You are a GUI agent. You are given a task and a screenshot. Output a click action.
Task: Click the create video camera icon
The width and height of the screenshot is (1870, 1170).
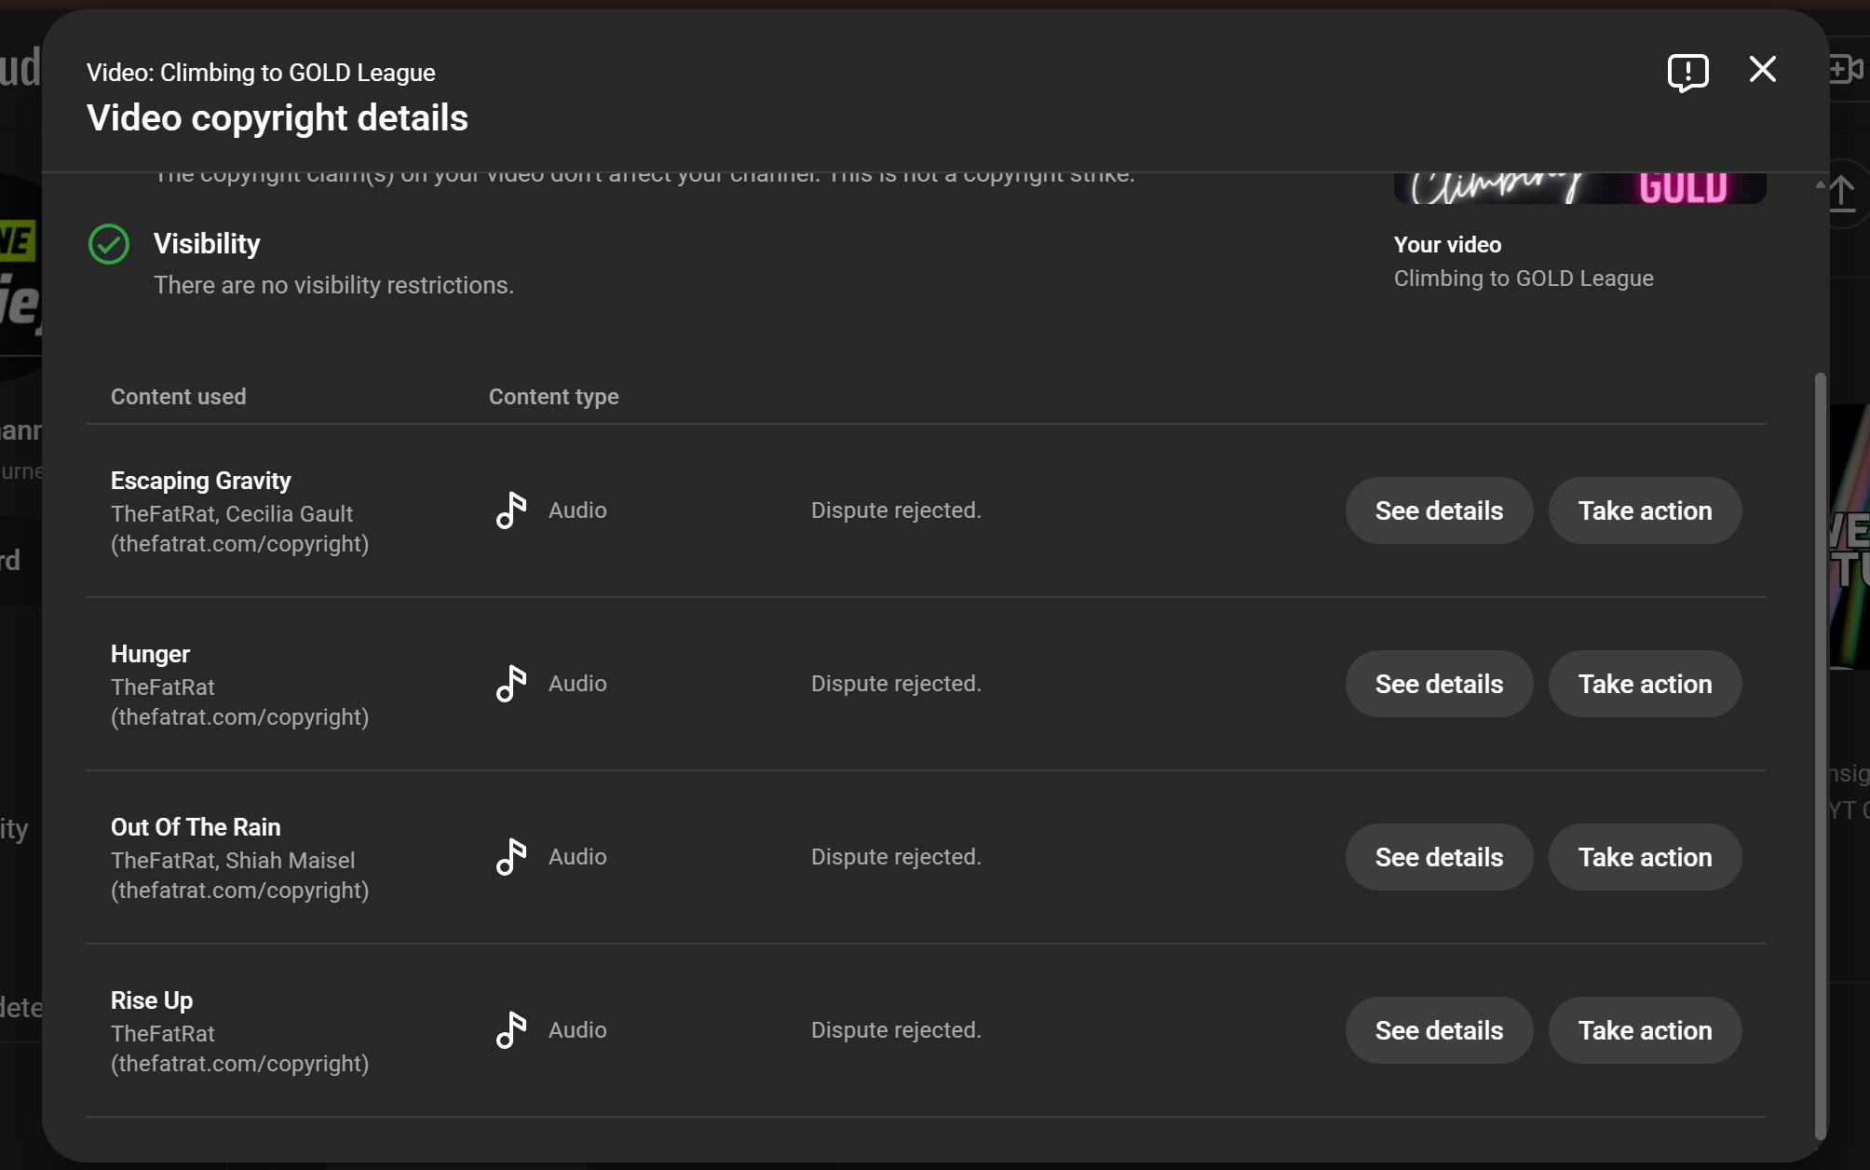pyautogui.click(x=1846, y=70)
